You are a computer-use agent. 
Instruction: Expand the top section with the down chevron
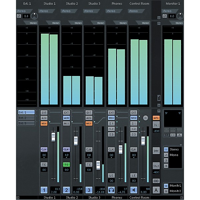tap(159, 18)
